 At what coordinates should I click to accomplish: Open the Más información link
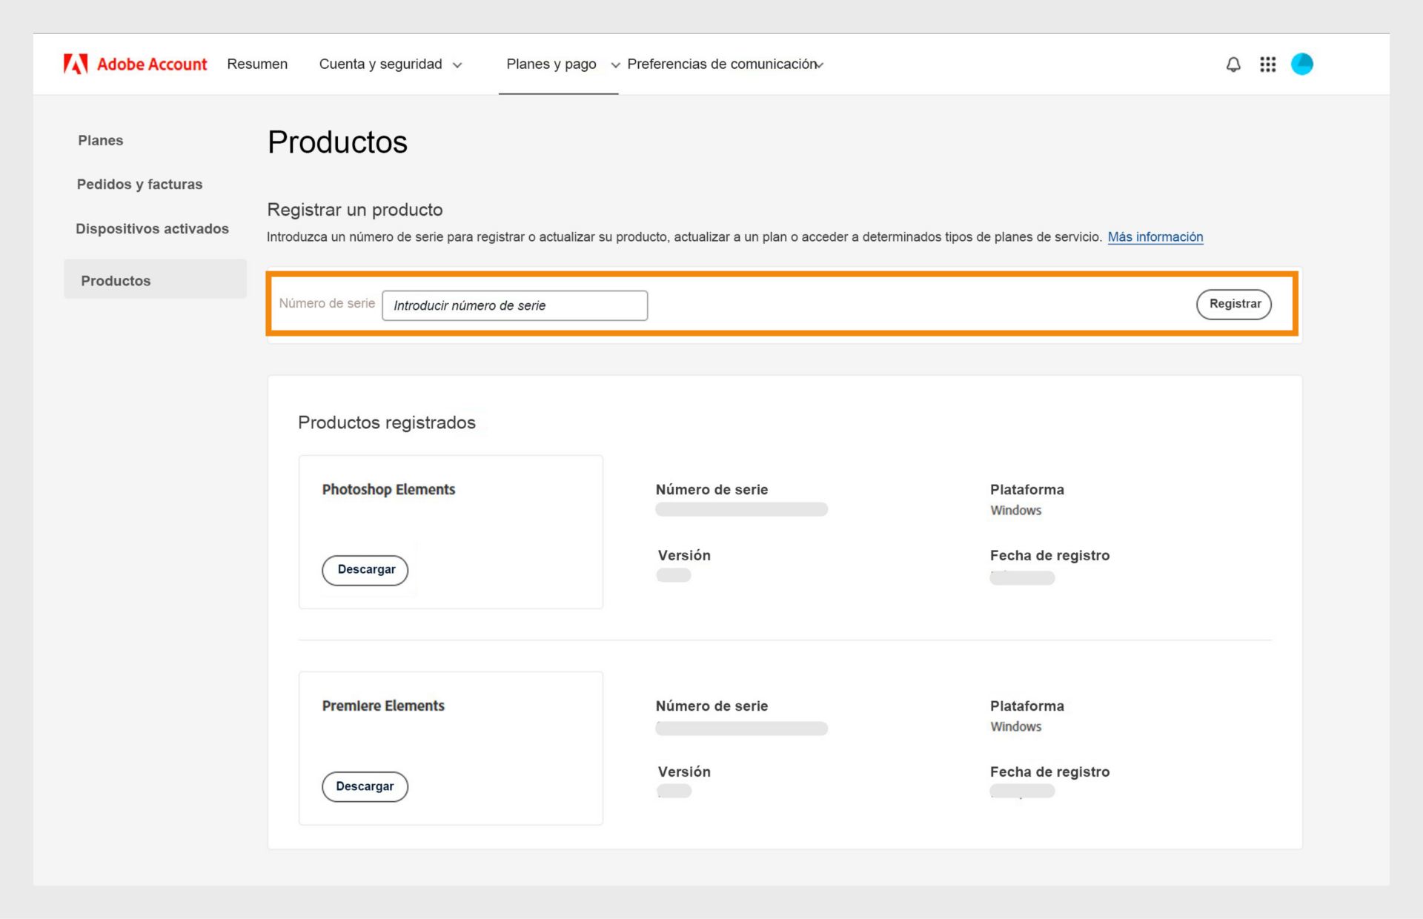(x=1155, y=236)
